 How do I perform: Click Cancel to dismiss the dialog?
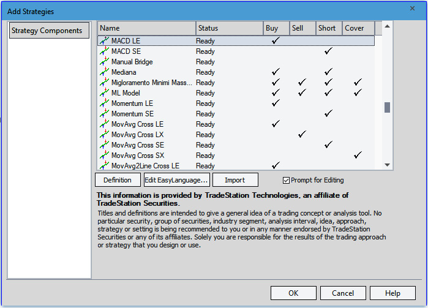[343, 293]
